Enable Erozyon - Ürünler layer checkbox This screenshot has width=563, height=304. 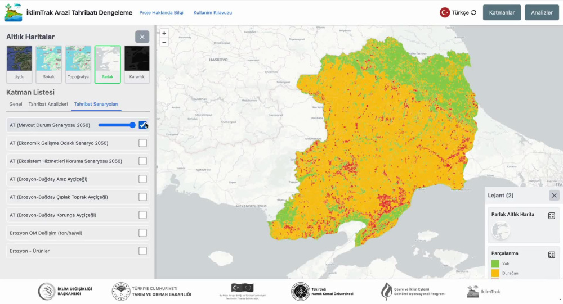(x=142, y=251)
